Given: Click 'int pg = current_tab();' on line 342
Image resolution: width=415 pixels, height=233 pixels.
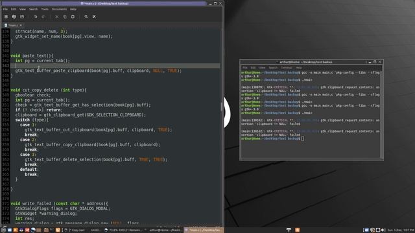Looking at the screenshot, I should [x=43, y=61].
